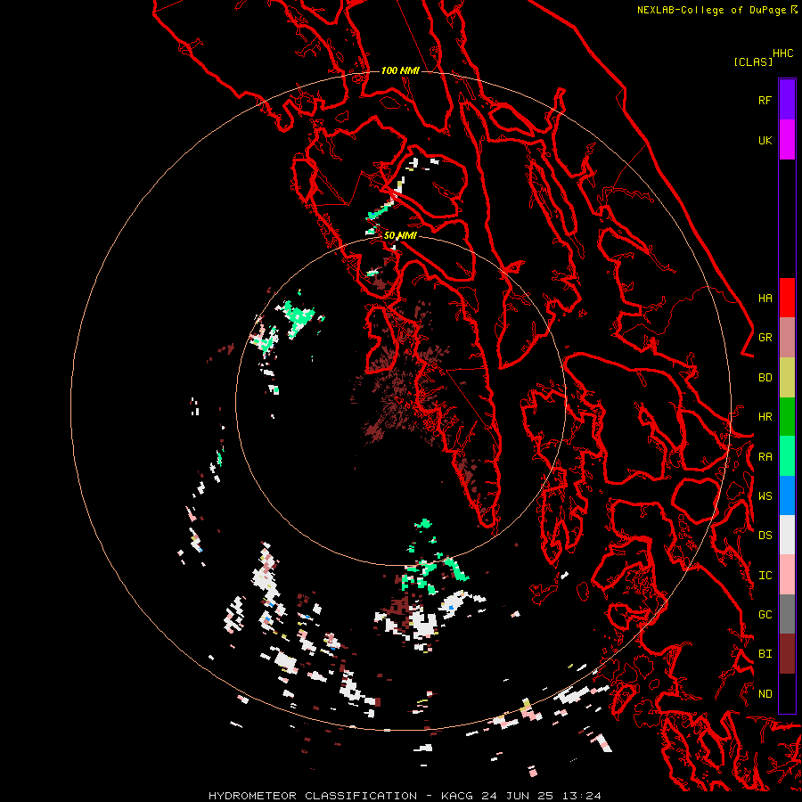The image size is (802, 802).
Task: Click the 'GR' legend label
Action: (765, 338)
